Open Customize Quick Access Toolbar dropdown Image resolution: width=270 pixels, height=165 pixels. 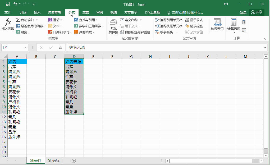pos(34,4)
